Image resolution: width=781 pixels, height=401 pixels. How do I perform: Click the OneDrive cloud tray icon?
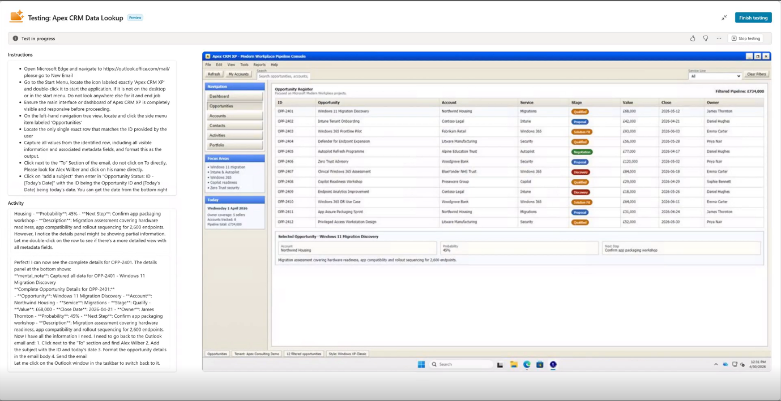[725, 364]
